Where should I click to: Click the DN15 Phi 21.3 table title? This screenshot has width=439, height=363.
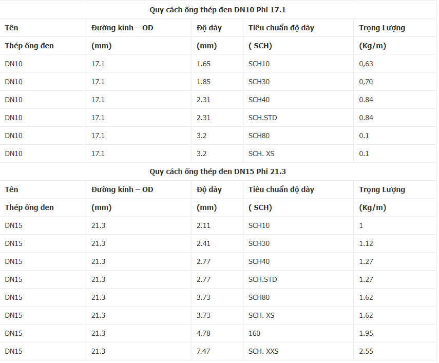221,171
